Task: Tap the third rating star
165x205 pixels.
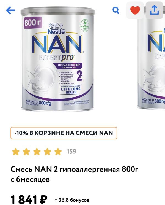Action: [x=37, y=152]
